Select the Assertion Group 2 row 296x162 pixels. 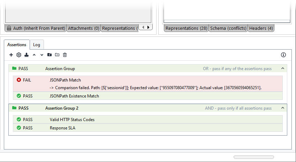(x=148, y=108)
